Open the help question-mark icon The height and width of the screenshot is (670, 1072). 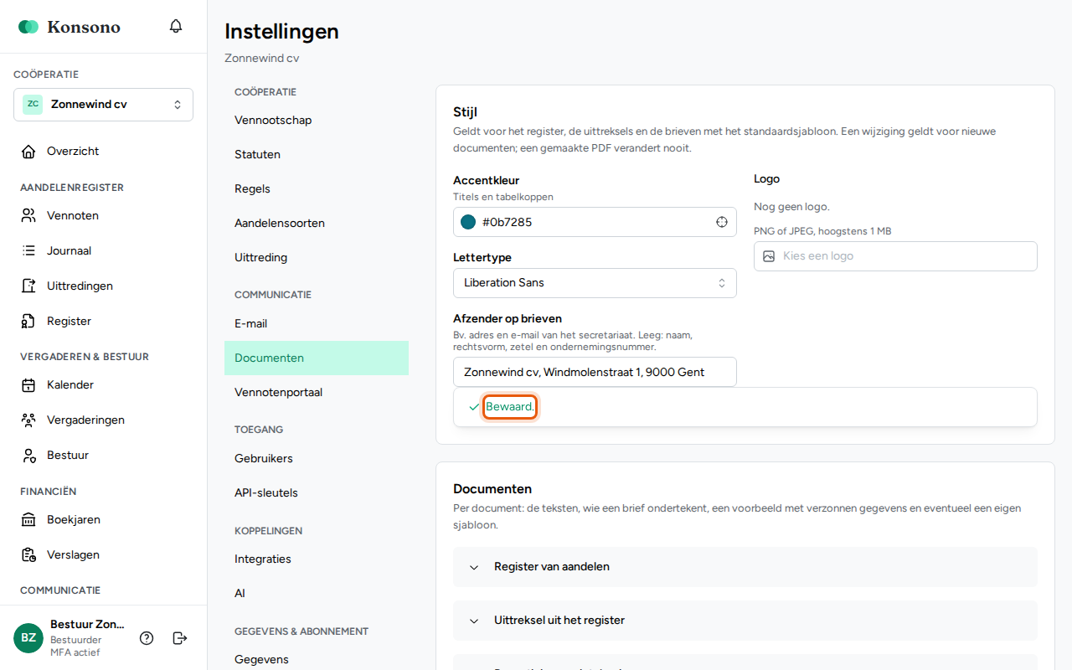147,638
